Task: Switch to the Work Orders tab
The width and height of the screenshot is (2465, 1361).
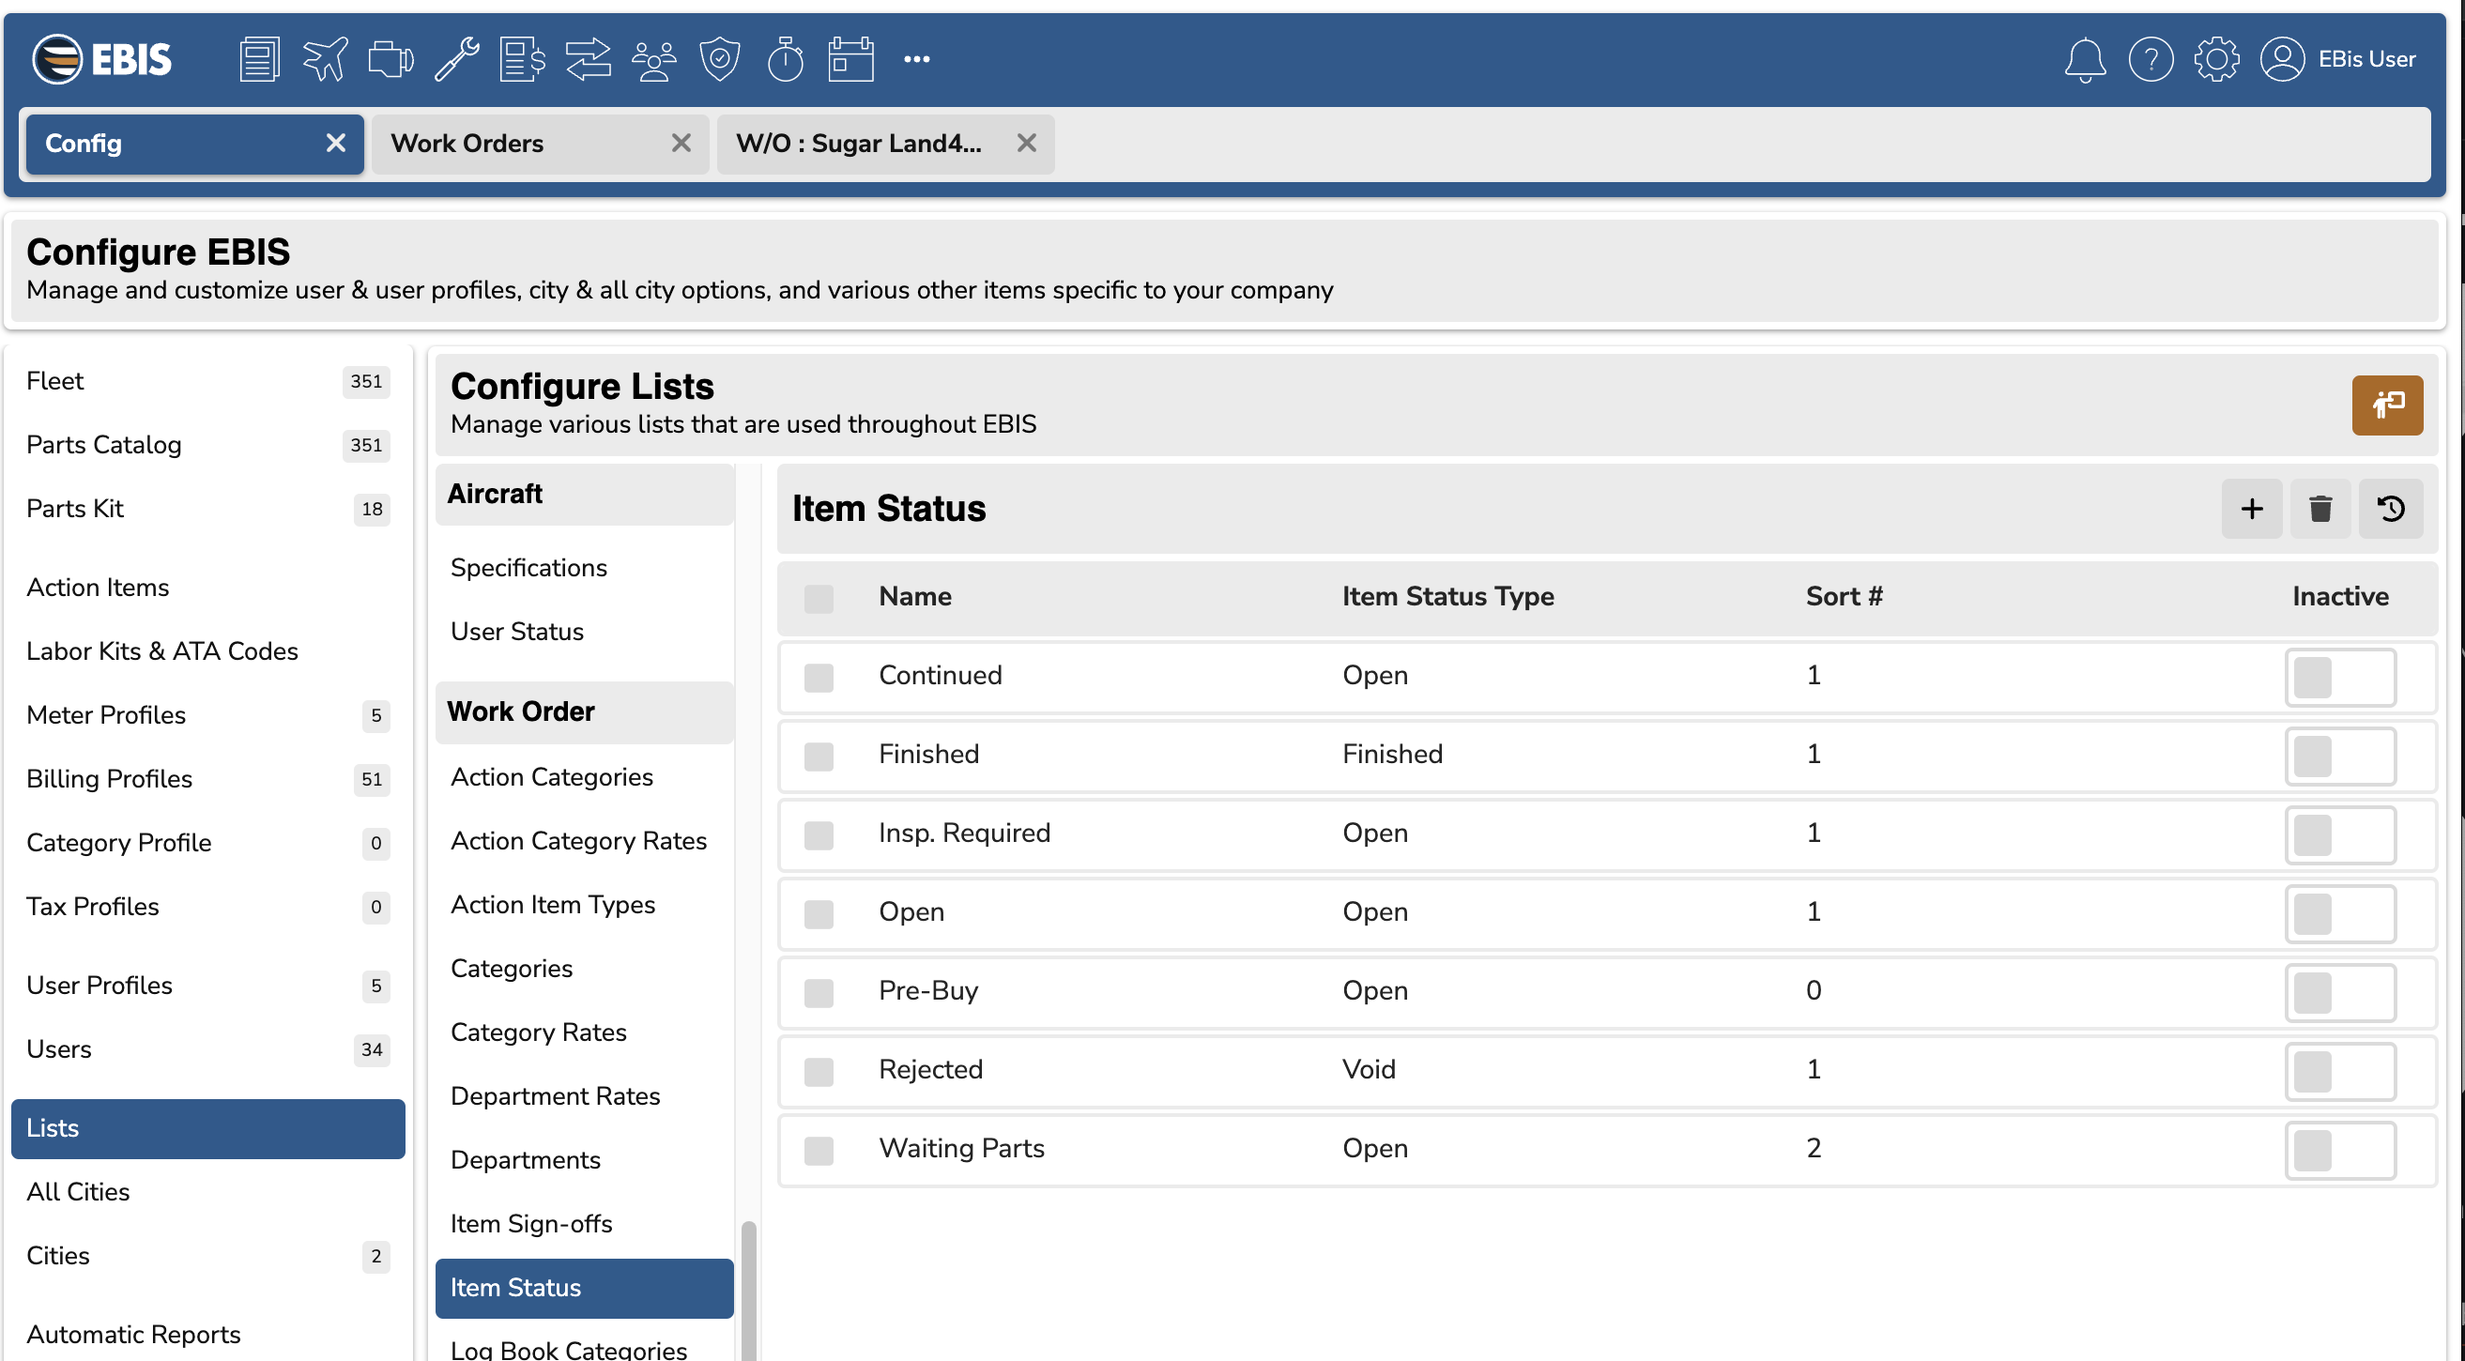Action: point(466,144)
